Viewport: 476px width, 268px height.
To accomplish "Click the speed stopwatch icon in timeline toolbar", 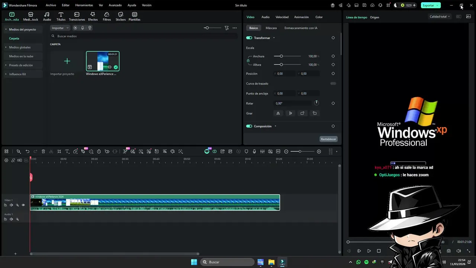I will 99,151.
